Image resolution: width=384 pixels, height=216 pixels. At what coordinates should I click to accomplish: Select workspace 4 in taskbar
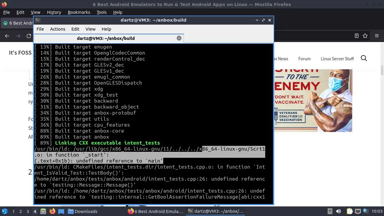35,211
